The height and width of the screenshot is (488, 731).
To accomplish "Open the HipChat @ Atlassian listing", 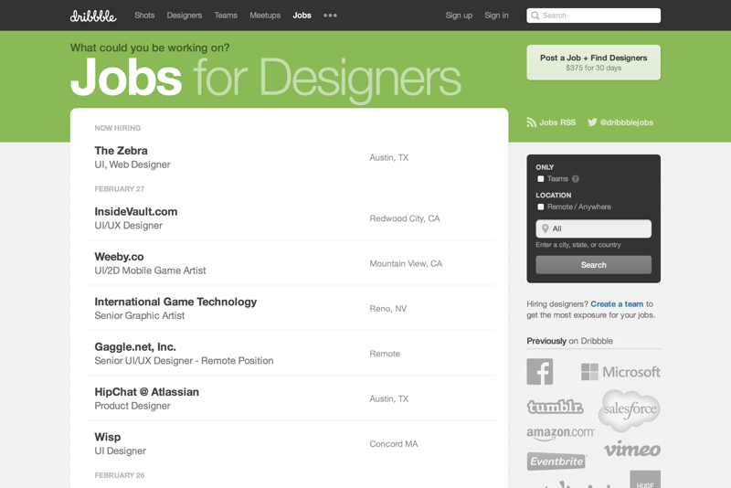I will point(146,392).
